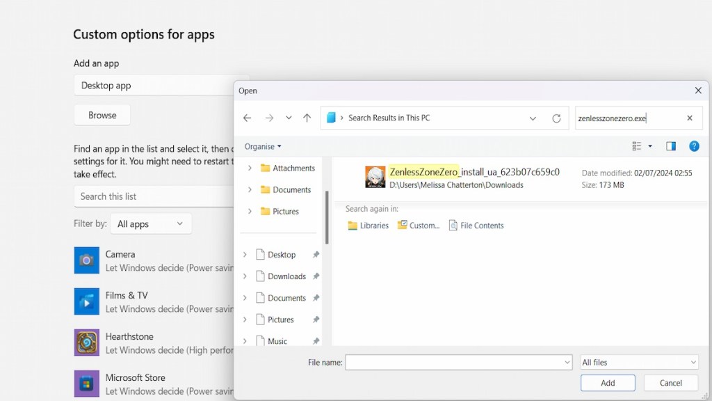Open the Filter by All apps dropdown

coord(151,224)
